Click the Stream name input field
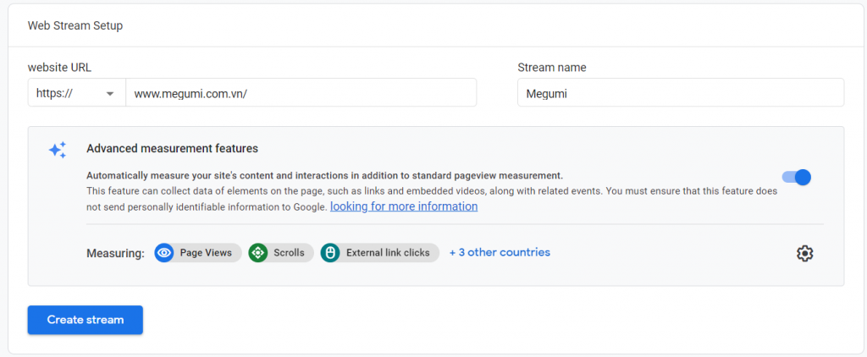This screenshot has height=357, width=867. [681, 92]
